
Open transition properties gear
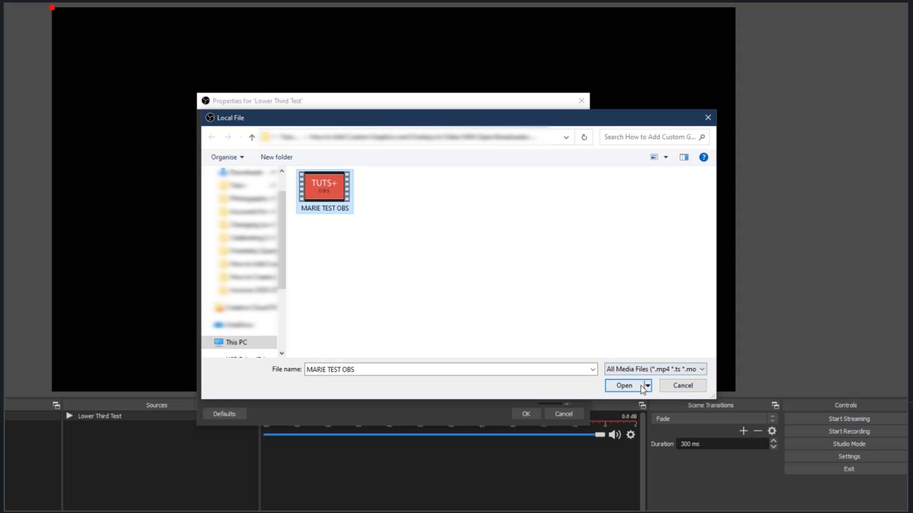coord(772,431)
